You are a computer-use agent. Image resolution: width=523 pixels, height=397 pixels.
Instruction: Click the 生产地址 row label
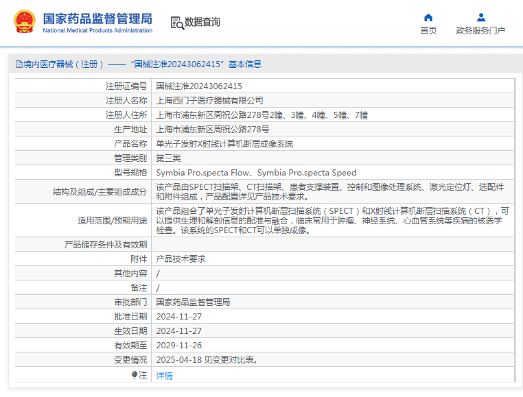point(130,130)
